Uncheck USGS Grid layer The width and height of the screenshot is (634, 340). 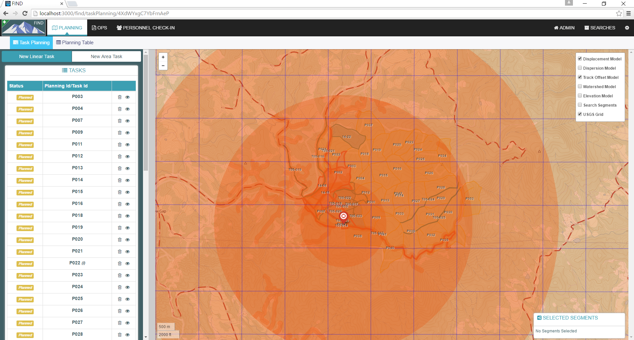(580, 114)
